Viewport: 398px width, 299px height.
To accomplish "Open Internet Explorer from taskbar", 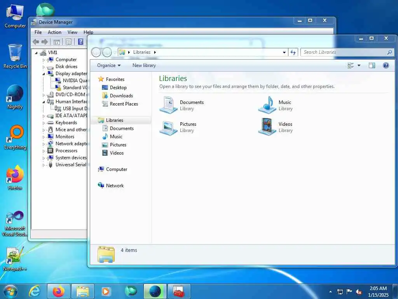I will [35, 291].
